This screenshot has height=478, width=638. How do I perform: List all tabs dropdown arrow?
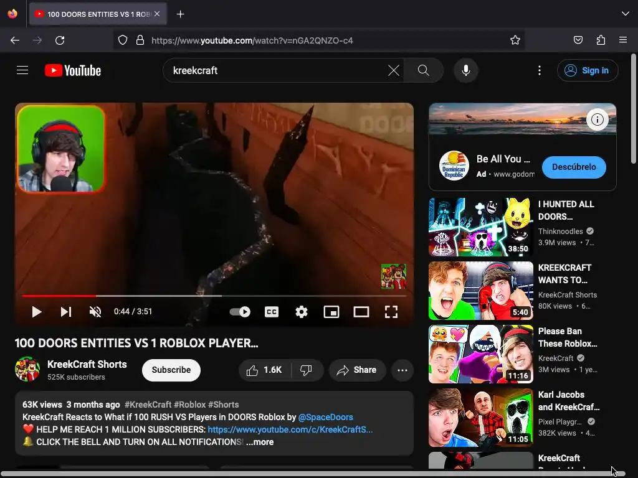pyautogui.click(x=626, y=14)
